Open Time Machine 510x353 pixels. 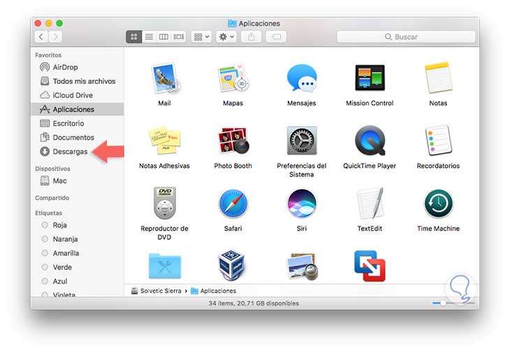tap(438, 203)
